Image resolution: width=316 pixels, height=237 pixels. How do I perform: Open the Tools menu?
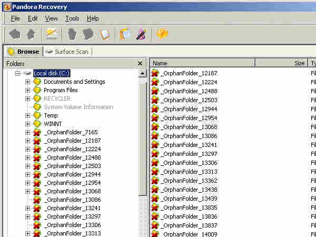[72, 18]
